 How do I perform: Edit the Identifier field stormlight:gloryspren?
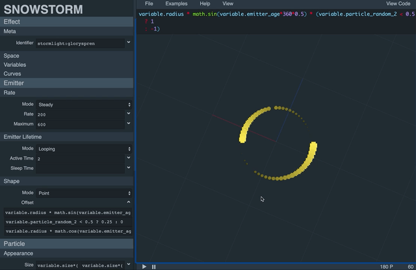coord(80,43)
